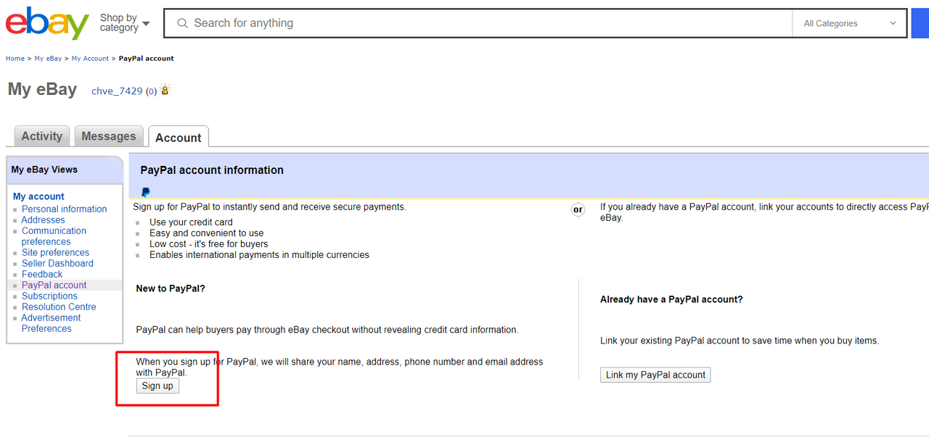The width and height of the screenshot is (929, 437).
Task: Expand the All Categories dropdown
Action: point(849,23)
